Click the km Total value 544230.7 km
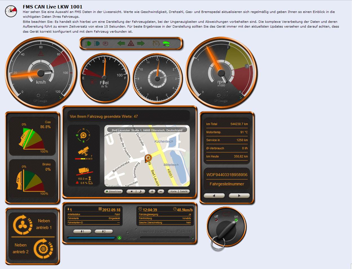 coord(239,124)
